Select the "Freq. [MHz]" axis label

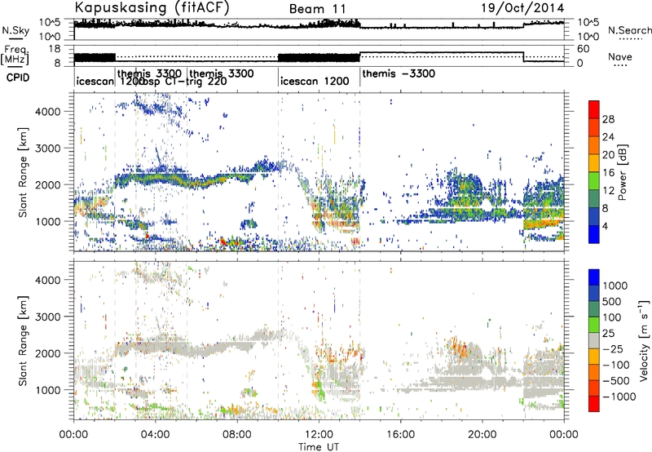point(16,55)
